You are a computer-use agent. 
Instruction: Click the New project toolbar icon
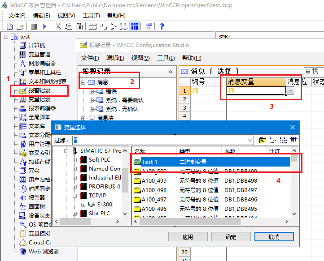point(10,26)
